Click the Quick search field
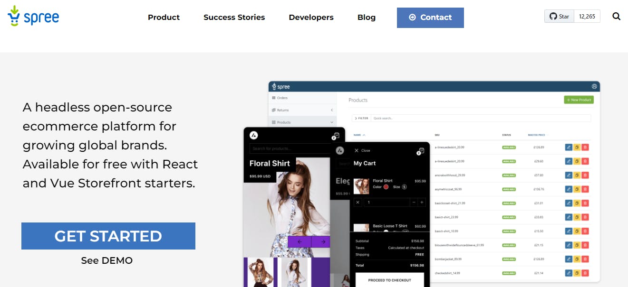 click(480, 118)
